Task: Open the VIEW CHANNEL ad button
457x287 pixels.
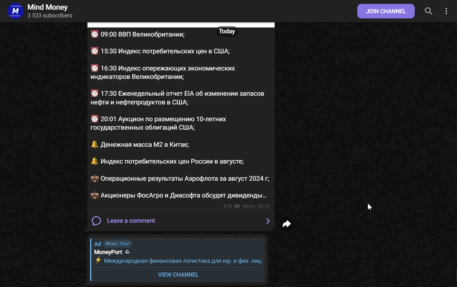Action: (178, 275)
